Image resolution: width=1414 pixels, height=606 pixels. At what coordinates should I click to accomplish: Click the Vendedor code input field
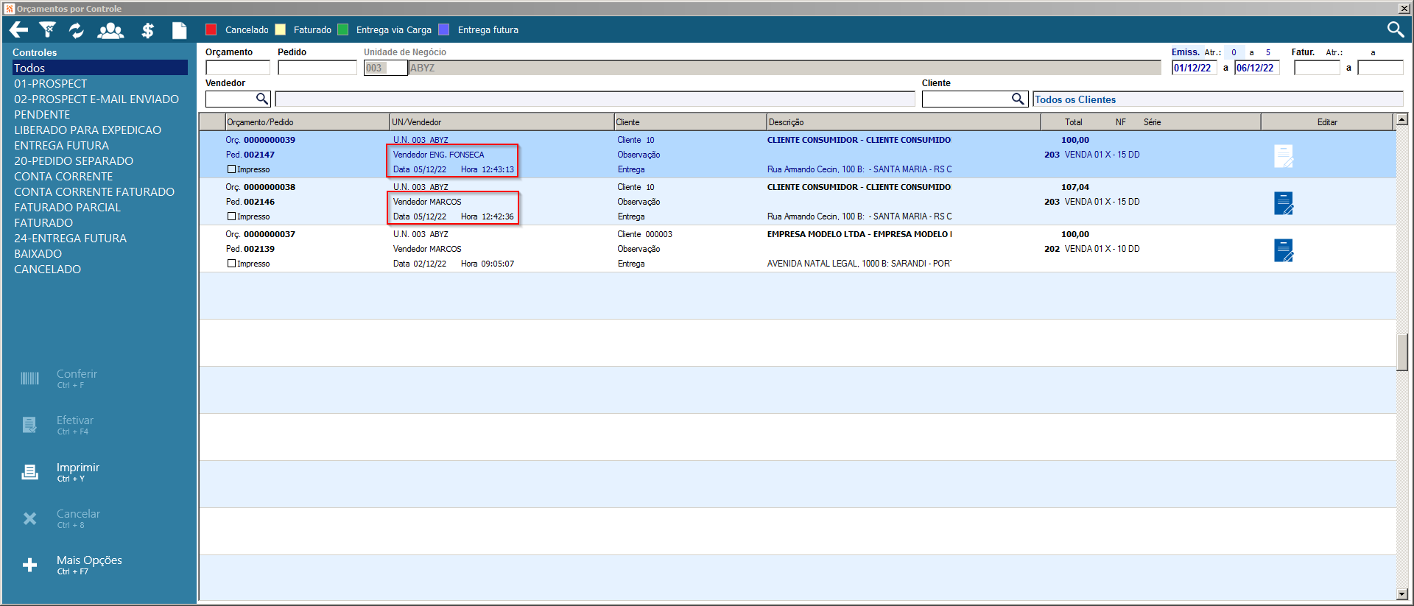pos(231,99)
